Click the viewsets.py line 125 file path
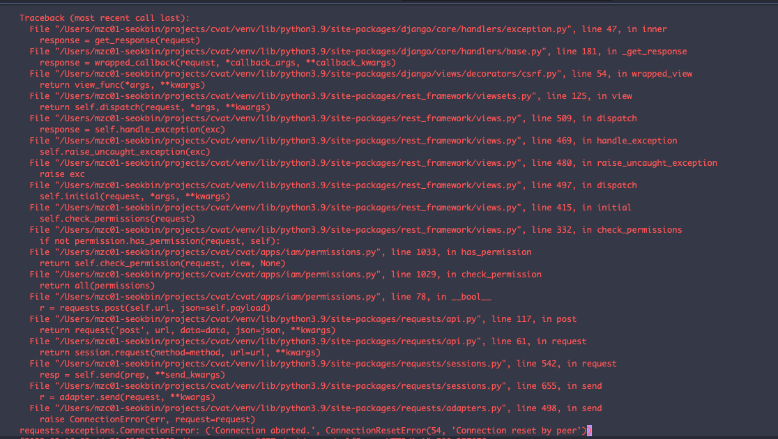The height and width of the screenshot is (439, 778). pos(330,96)
